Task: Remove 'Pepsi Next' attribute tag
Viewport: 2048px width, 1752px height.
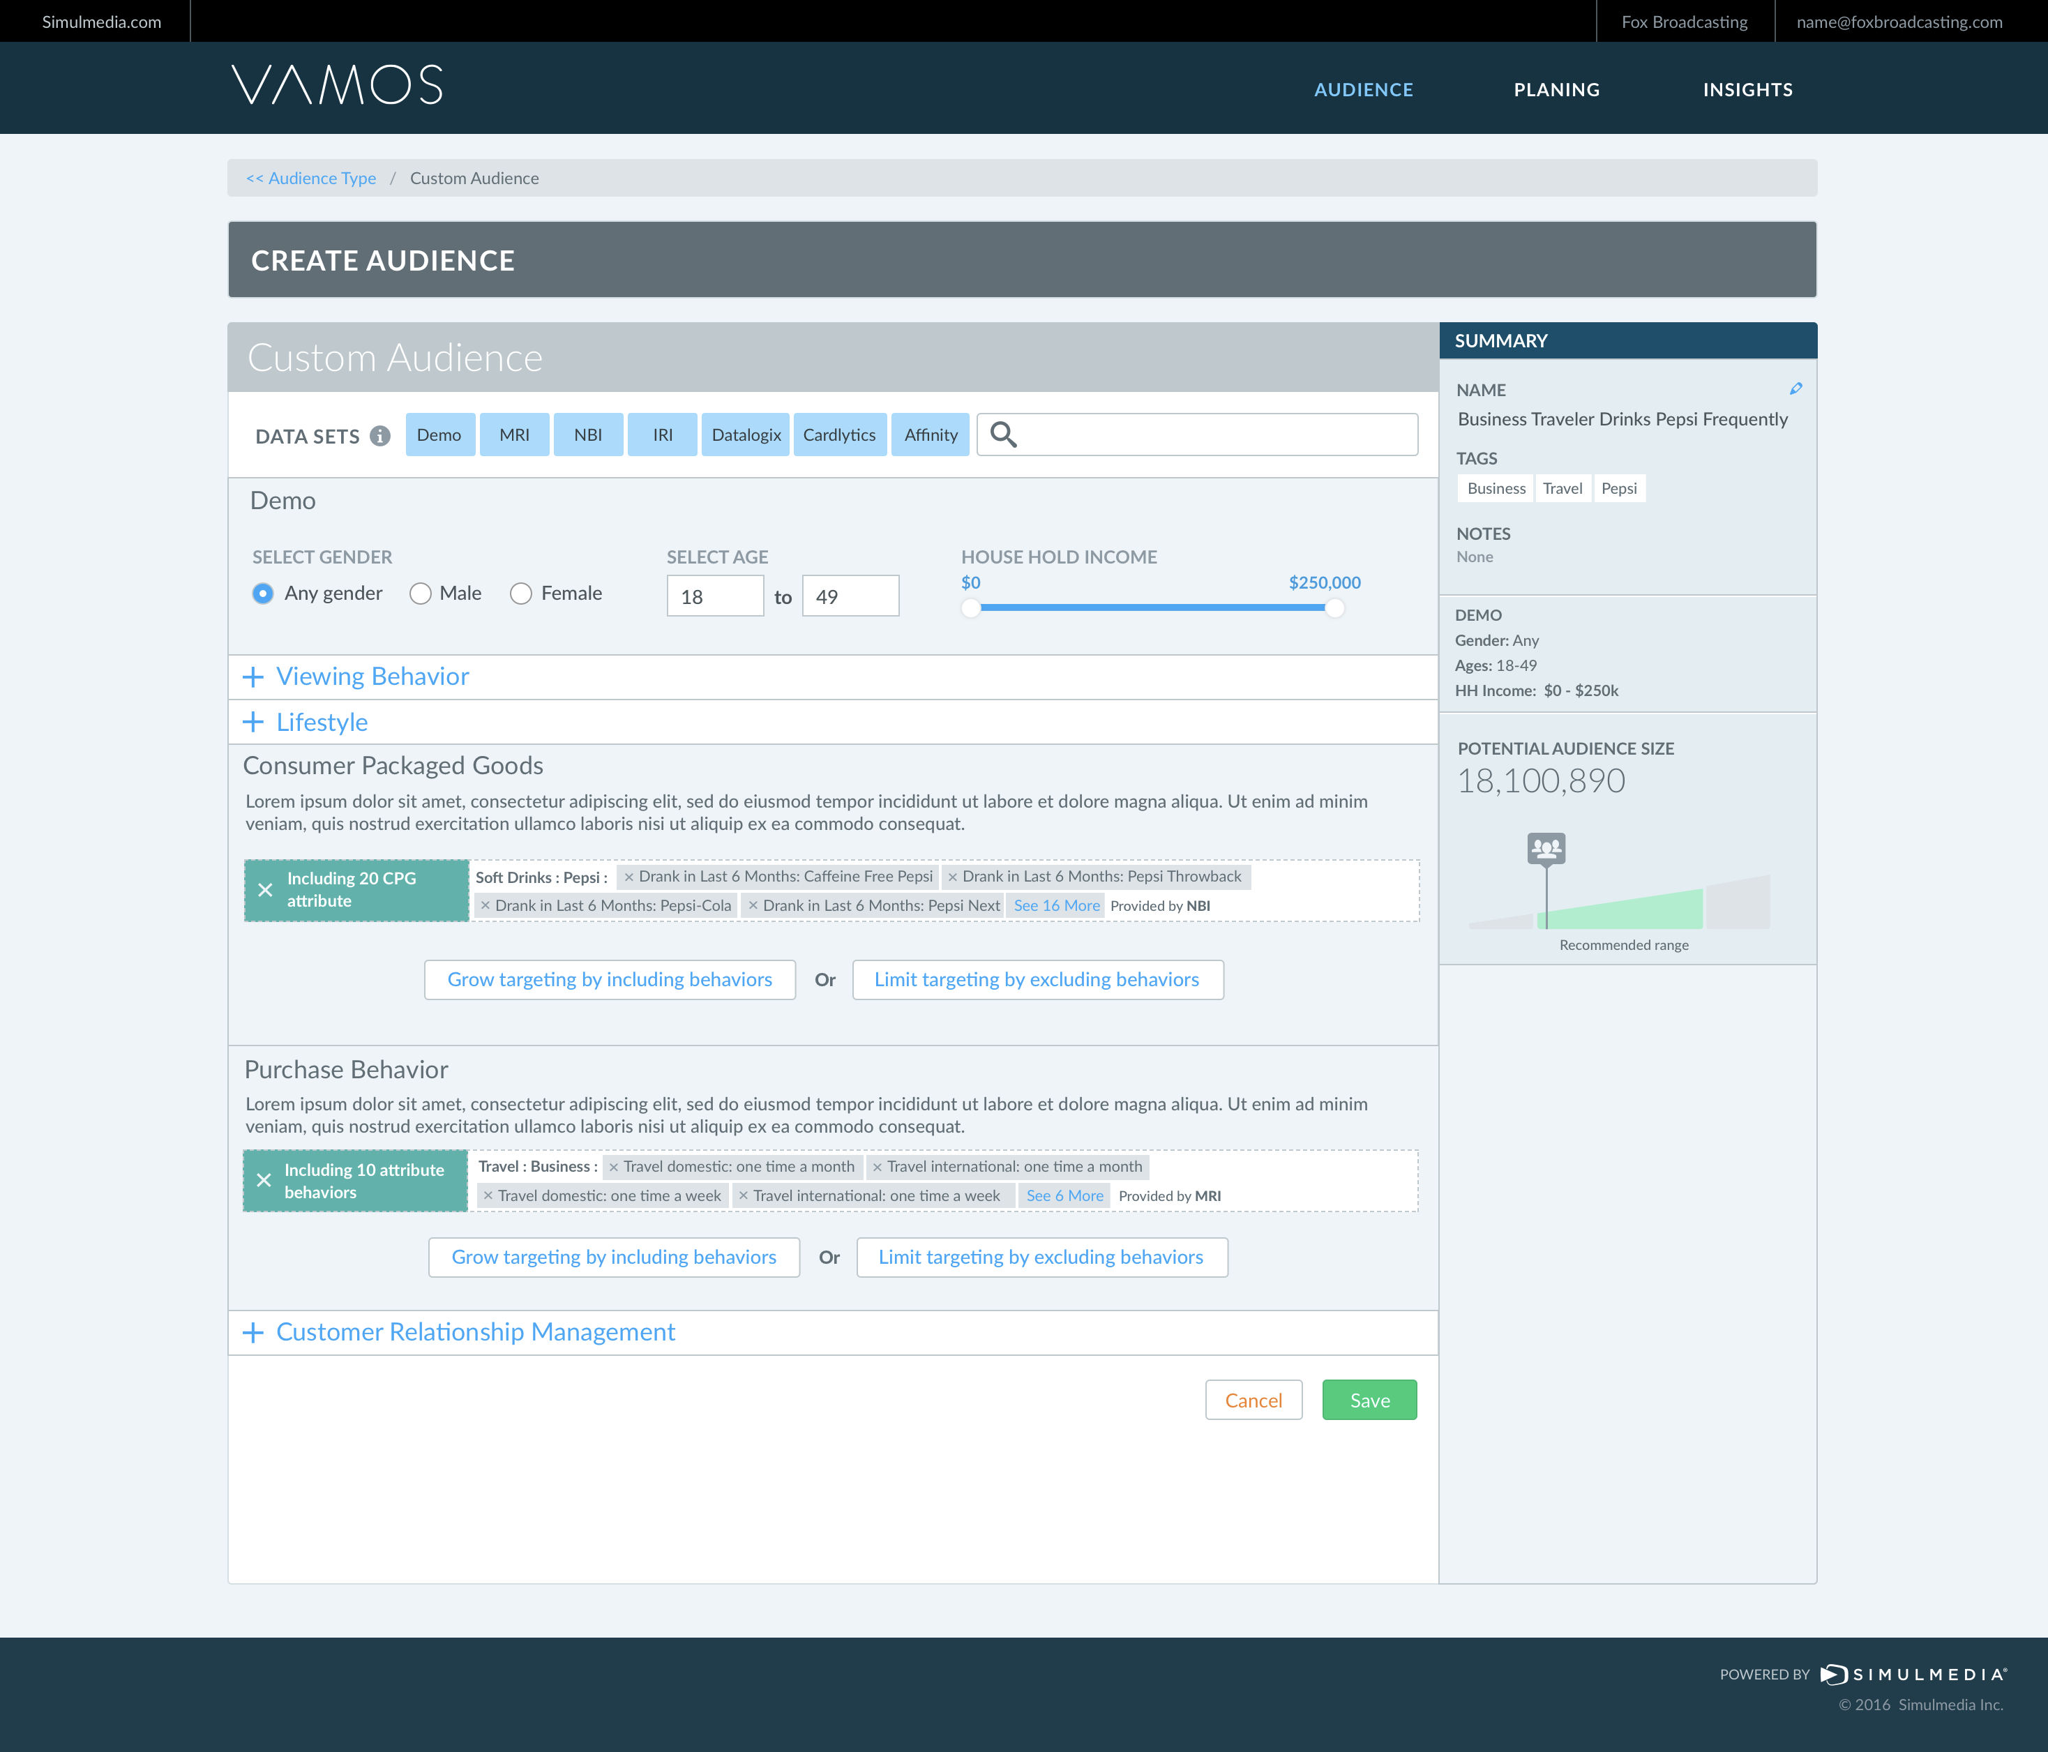Action: (753, 905)
